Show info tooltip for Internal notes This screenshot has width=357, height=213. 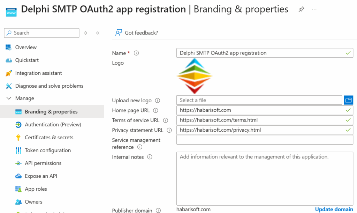[x=150, y=157]
